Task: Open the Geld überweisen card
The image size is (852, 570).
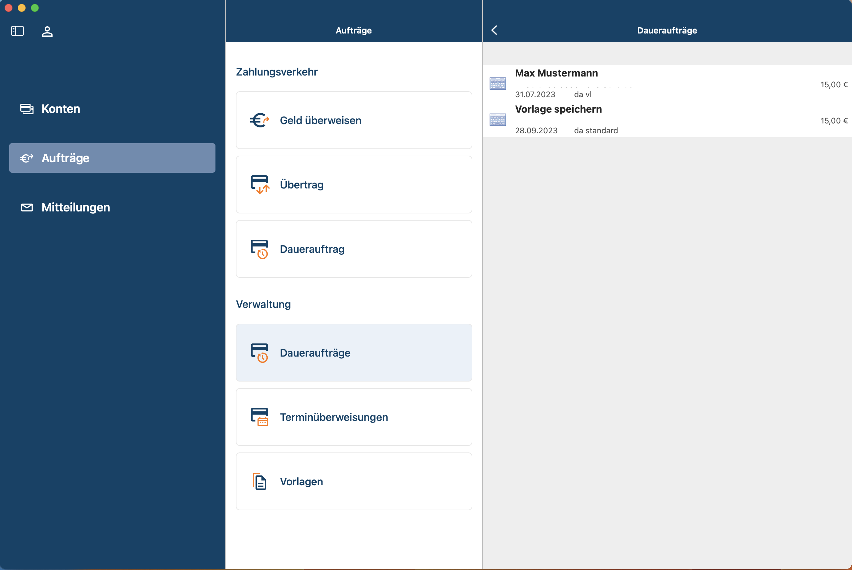Action: tap(354, 120)
